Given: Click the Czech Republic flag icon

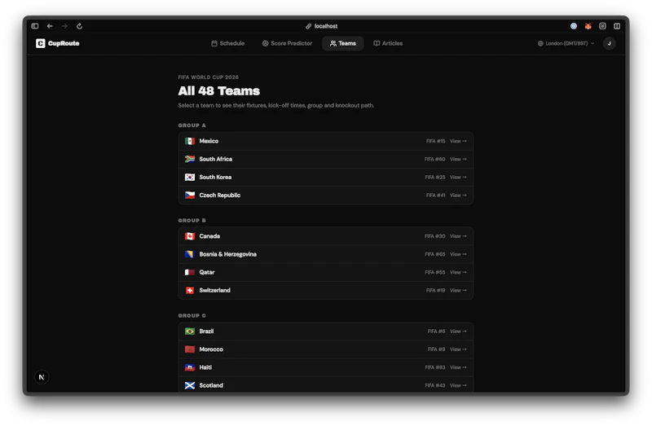Looking at the screenshot, I should (x=190, y=195).
